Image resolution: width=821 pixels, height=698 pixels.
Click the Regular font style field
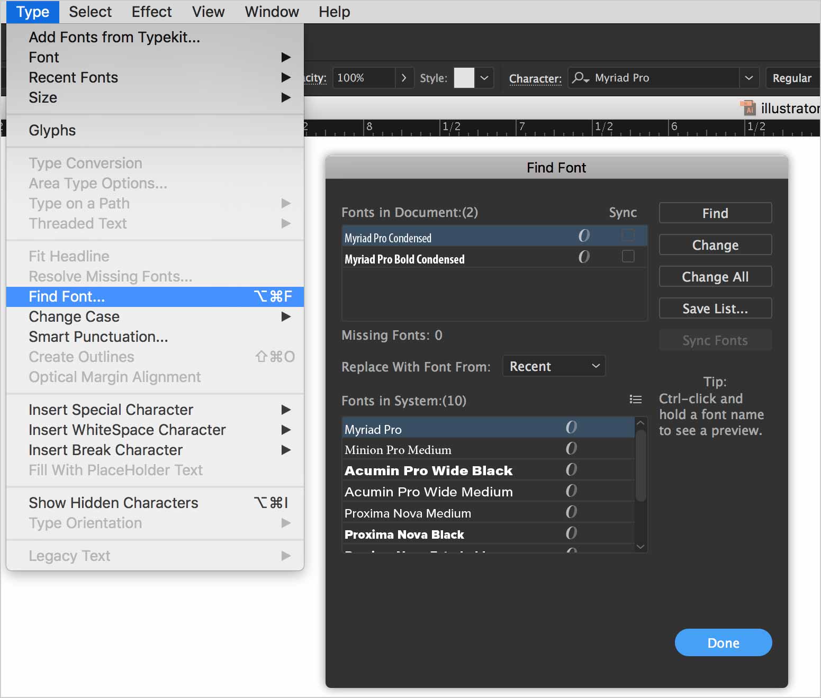tap(792, 78)
